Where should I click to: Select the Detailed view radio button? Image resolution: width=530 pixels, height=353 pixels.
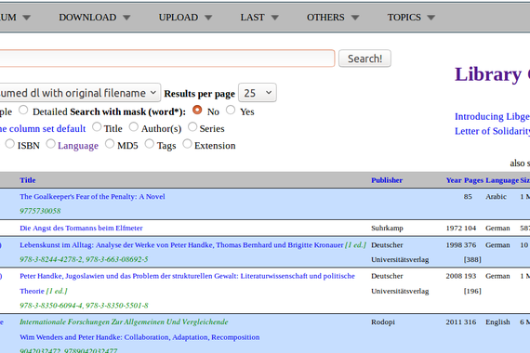tap(23, 110)
